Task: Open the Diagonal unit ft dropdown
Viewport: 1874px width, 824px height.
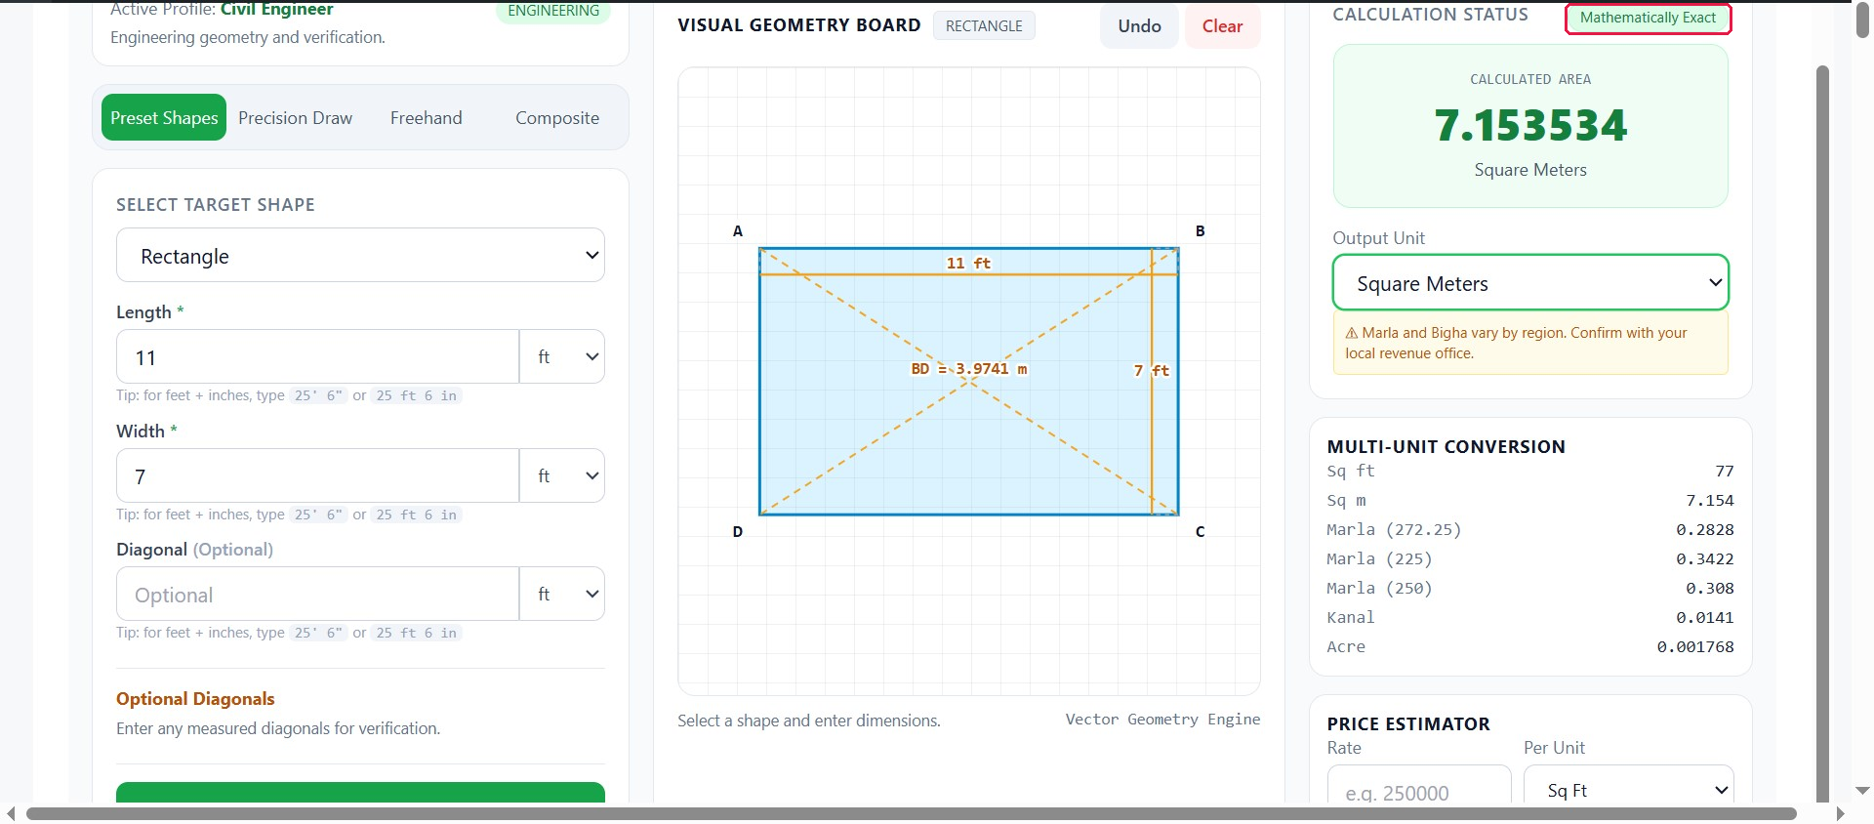Action: click(562, 595)
